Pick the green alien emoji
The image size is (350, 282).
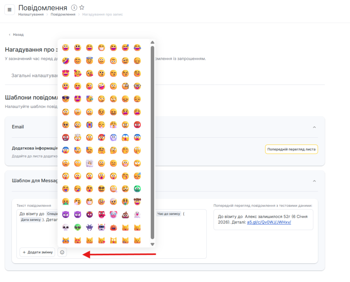click(78, 227)
